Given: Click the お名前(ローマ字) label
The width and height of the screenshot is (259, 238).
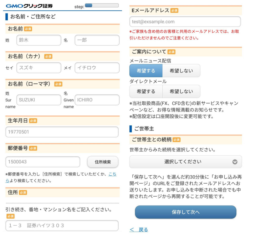Looking at the screenshot, I should tap(29, 84).
